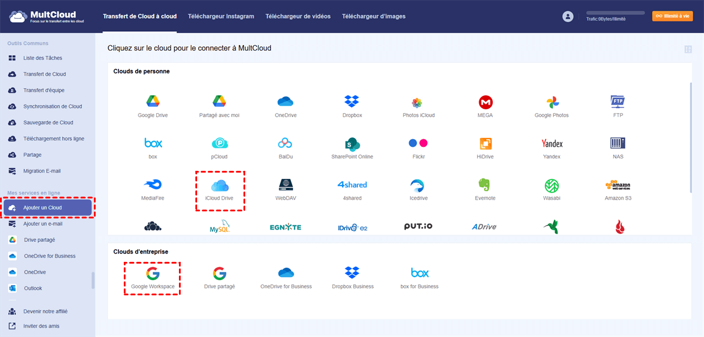This screenshot has height=337, width=704.
Task: Add the pCloud storage icon
Action: click(x=219, y=144)
